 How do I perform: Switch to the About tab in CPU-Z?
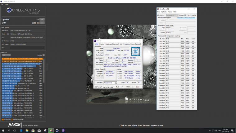point(138,44)
